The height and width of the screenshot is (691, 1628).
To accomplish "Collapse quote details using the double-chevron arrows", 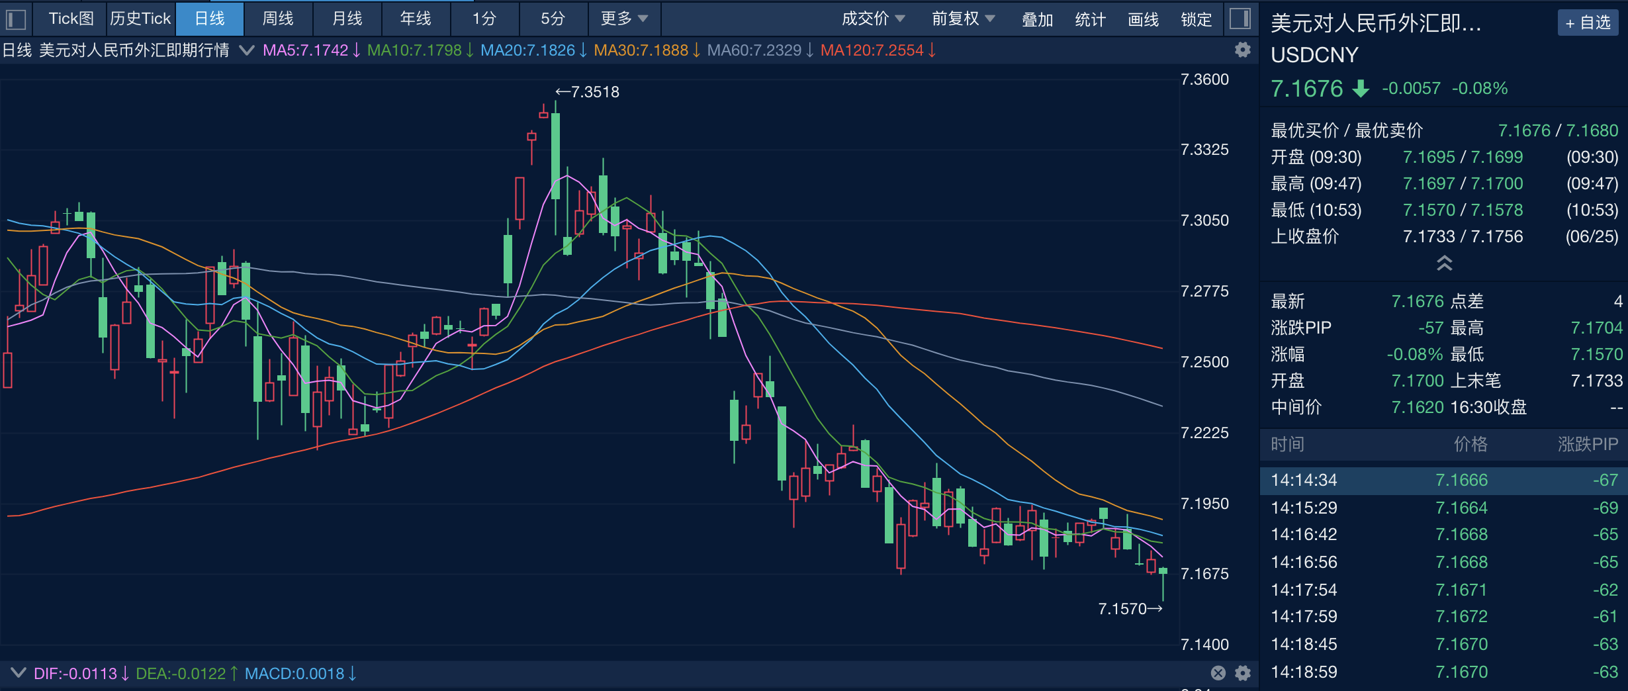I will (1445, 263).
